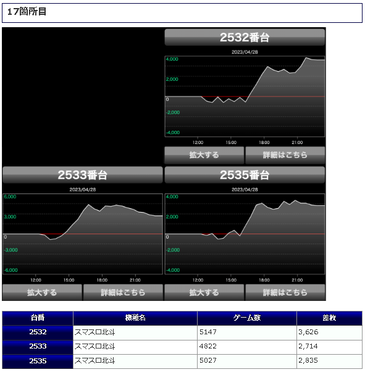
Task: Open 詳細はこちら for machine 2532
Action: pos(285,155)
